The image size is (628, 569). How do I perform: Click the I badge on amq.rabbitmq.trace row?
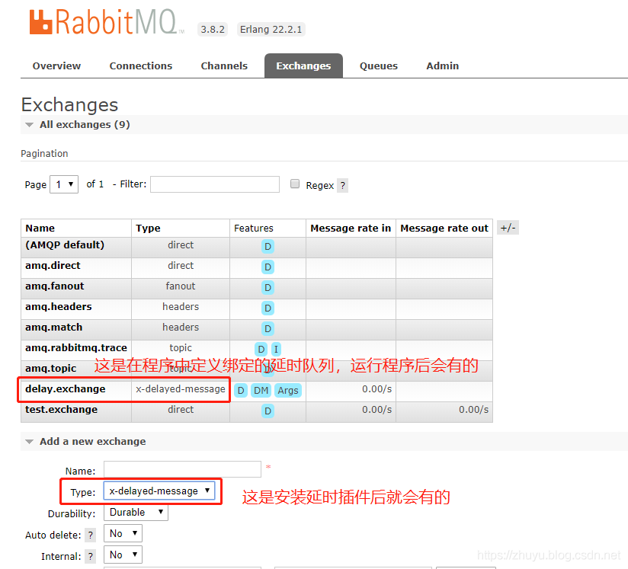[276, 349]
